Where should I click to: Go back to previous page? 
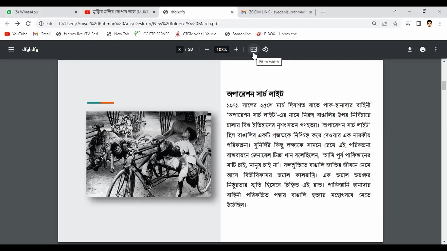coord(7,24)
